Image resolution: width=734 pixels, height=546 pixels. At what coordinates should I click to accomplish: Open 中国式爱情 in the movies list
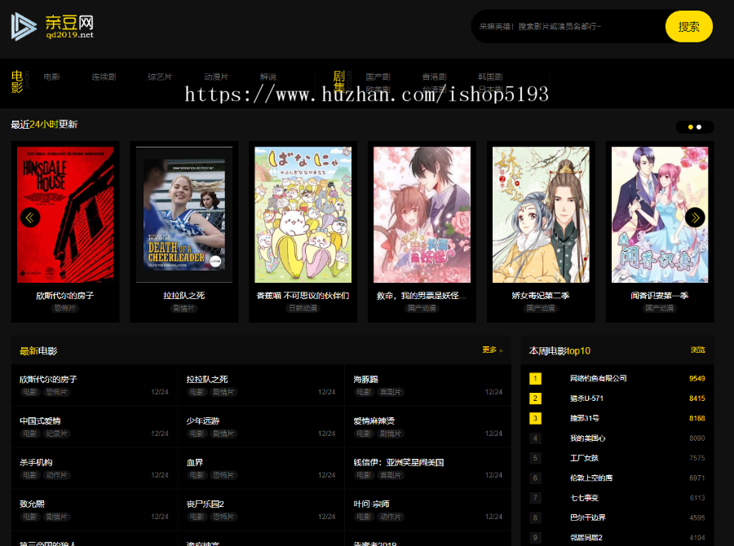point(40,421)
